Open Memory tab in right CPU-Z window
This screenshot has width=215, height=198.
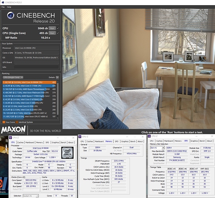pyautogui.click(x=178, y=141)
